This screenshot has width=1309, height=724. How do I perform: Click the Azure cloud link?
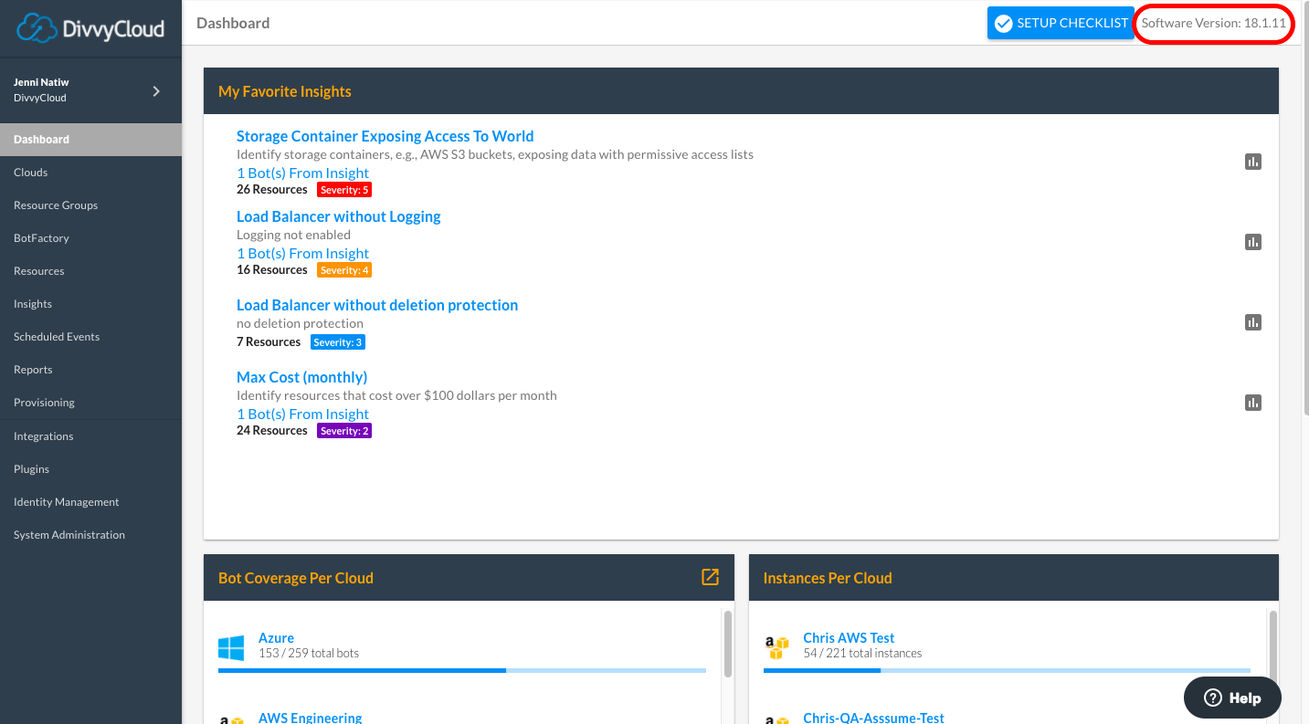[x=276, y=638]
